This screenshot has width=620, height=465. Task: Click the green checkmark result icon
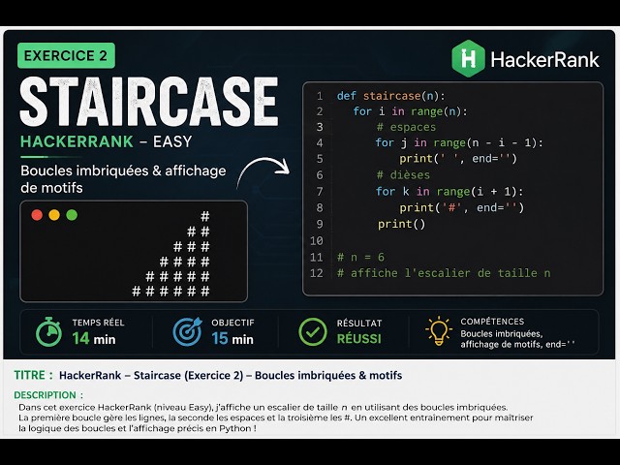[x=313, y=332]
